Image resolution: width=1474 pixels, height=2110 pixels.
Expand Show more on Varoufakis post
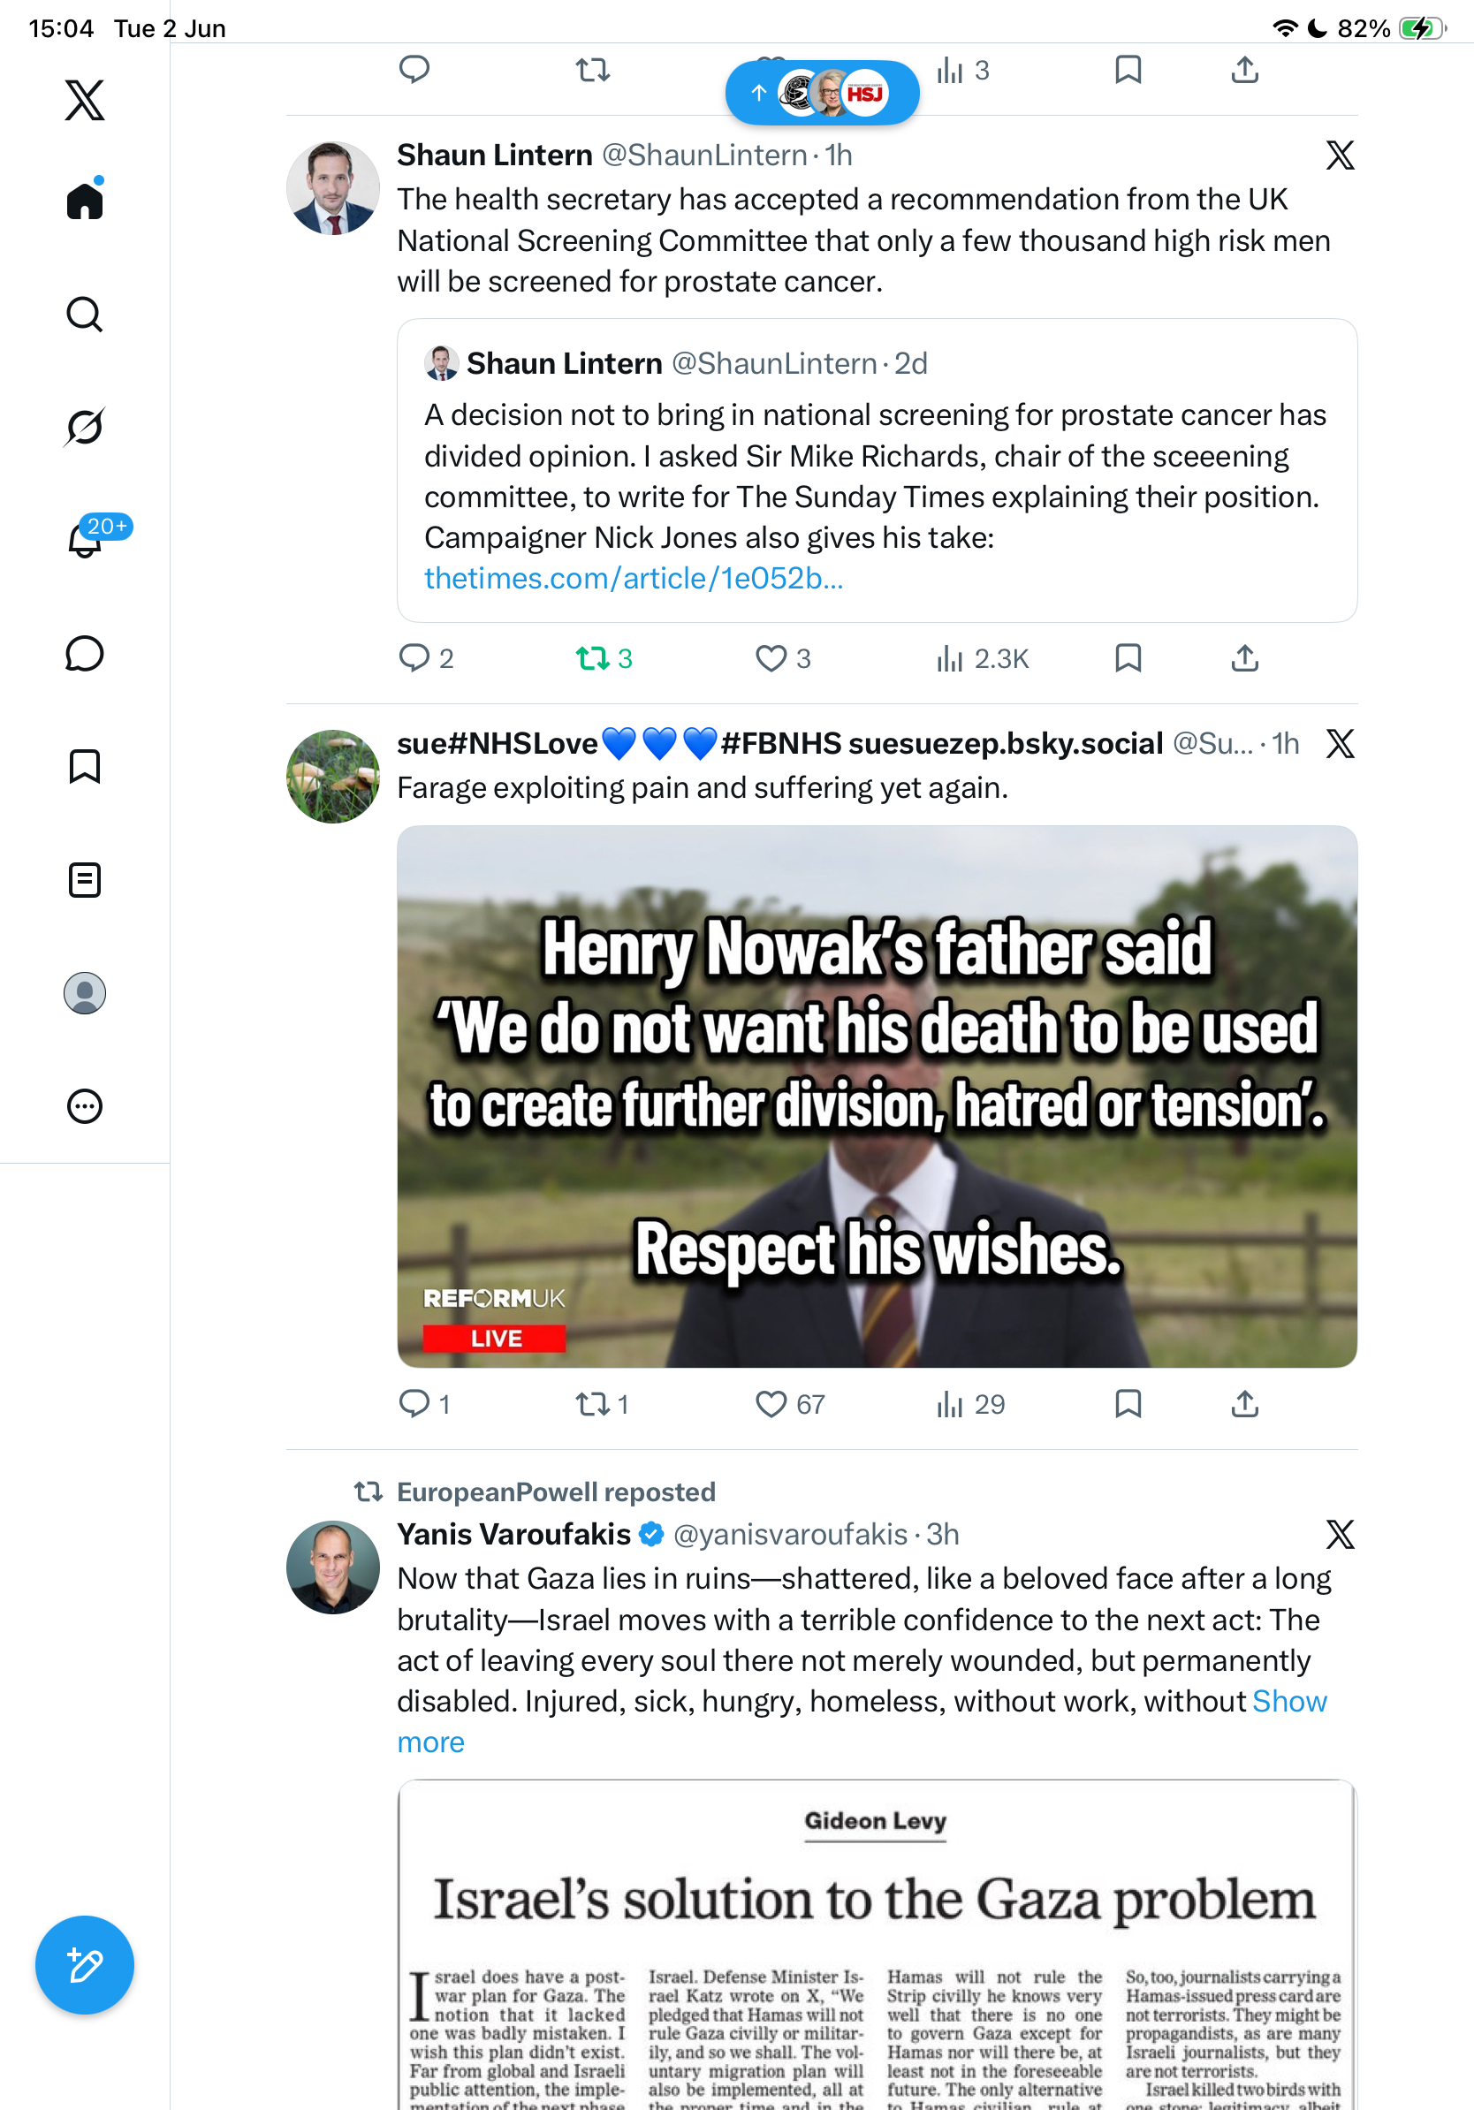(862, 1721)
